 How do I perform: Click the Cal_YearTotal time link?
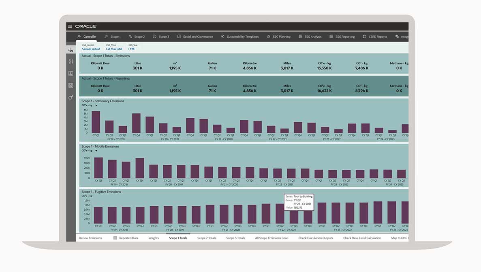tap(114, 49)
